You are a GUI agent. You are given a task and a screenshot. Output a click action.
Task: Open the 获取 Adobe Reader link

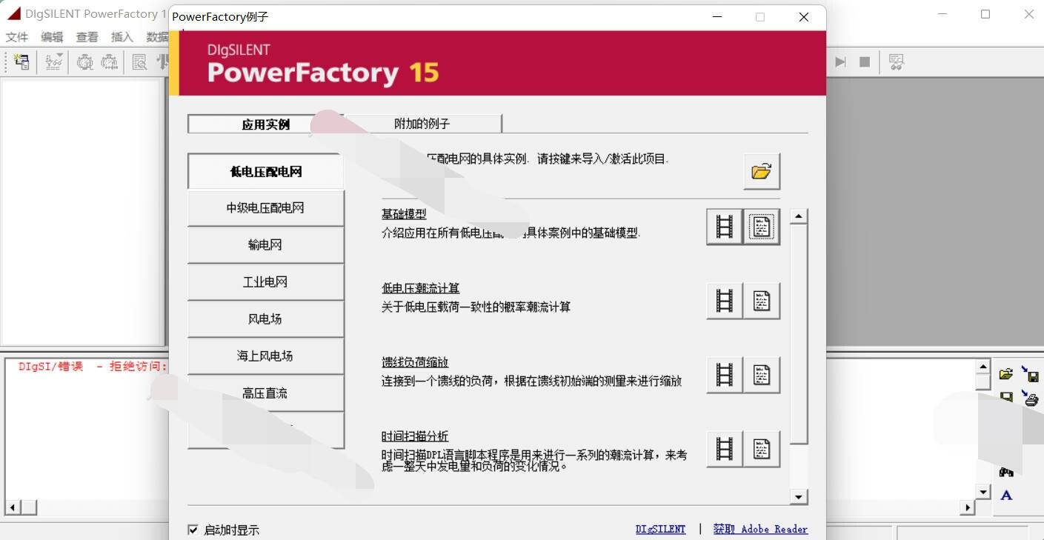coord(760,529)
